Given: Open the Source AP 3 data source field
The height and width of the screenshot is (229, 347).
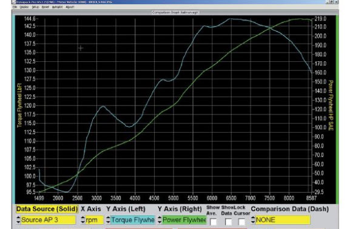Looking at the screenshot, I should coord(49,220).
